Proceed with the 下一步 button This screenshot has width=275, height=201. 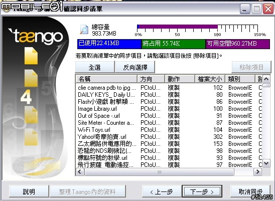click(x=202, y=191)
